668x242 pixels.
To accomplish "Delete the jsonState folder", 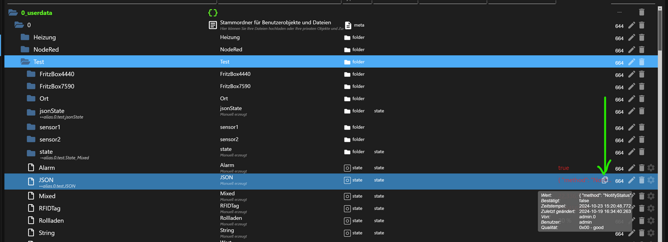I will tap(641, 112).
